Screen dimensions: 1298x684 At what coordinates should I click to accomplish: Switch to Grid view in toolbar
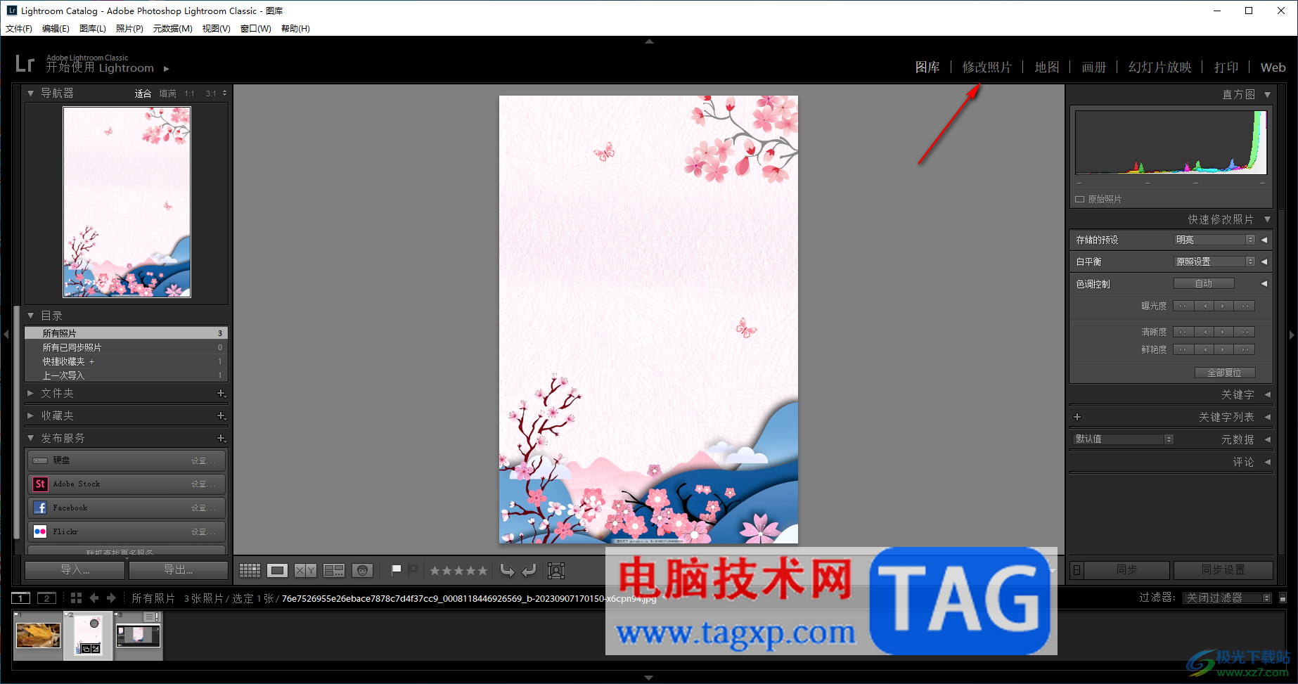(250, 571)
